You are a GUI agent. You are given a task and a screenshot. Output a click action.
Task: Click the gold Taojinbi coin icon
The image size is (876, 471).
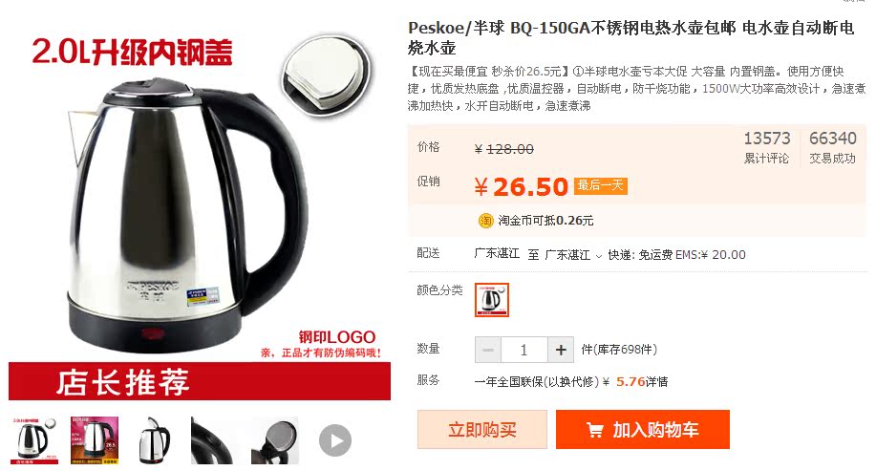click(485, 221)
